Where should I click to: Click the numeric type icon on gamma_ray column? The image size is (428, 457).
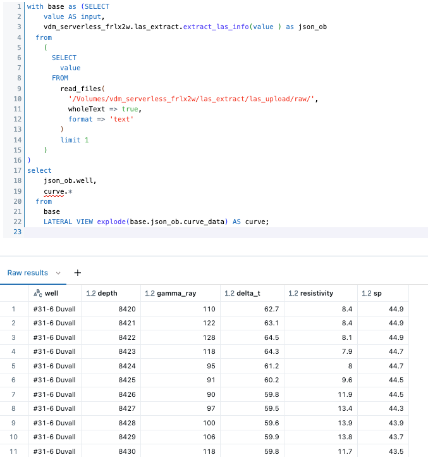coord(150,294)
